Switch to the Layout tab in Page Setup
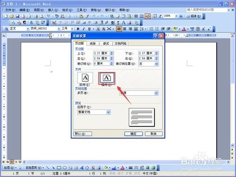This screenshot has height=177, width=236. click(106, 43)
